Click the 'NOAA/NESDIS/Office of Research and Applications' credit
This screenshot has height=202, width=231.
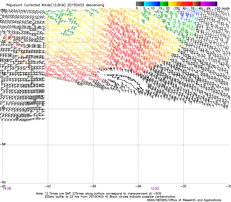pyautogui.click(x=184, y=200)
